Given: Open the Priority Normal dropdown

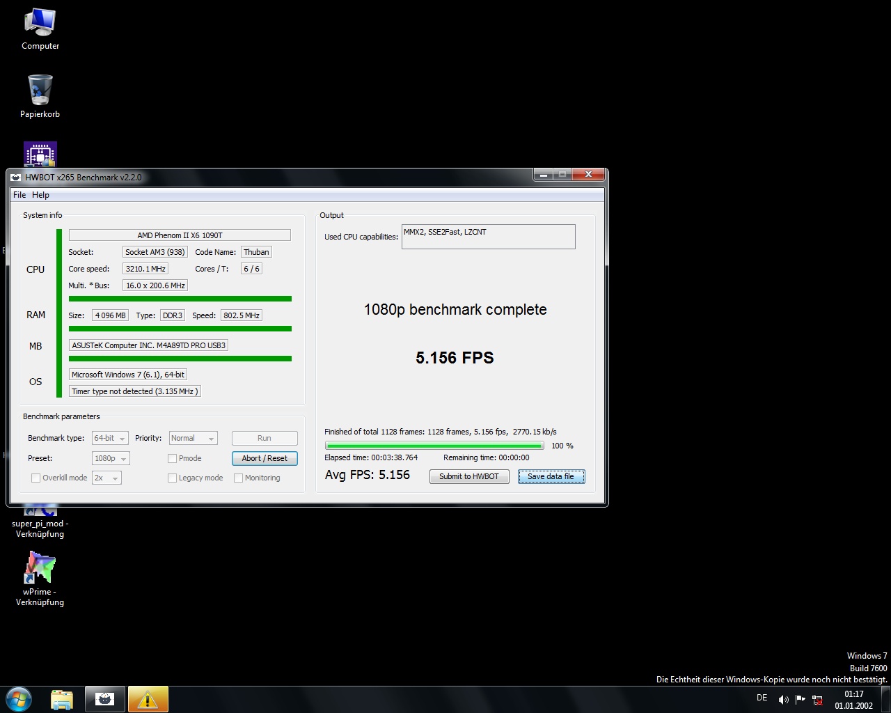Looking at the screenshot, I should [193, 438].
